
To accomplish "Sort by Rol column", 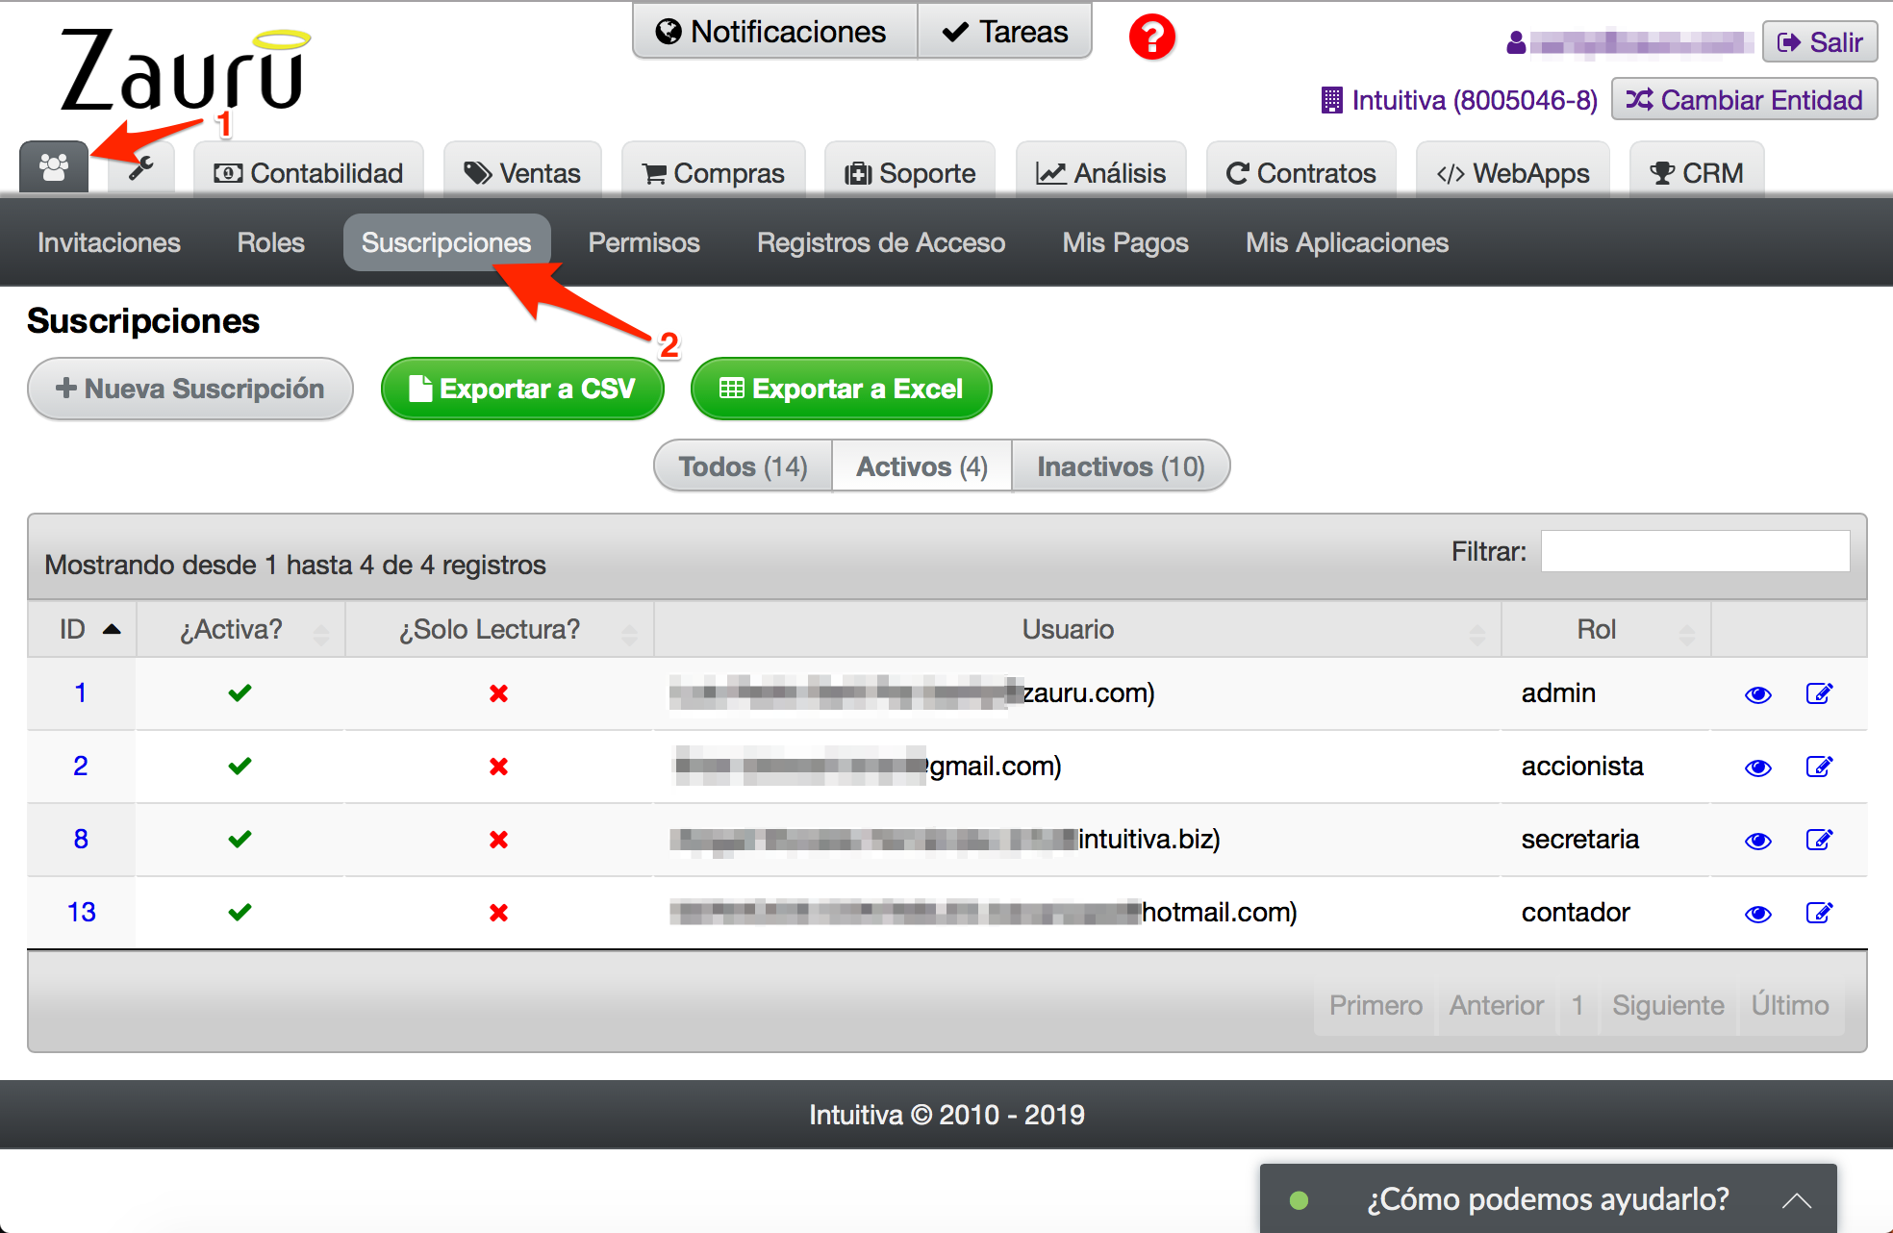I will pos(1606,629).
